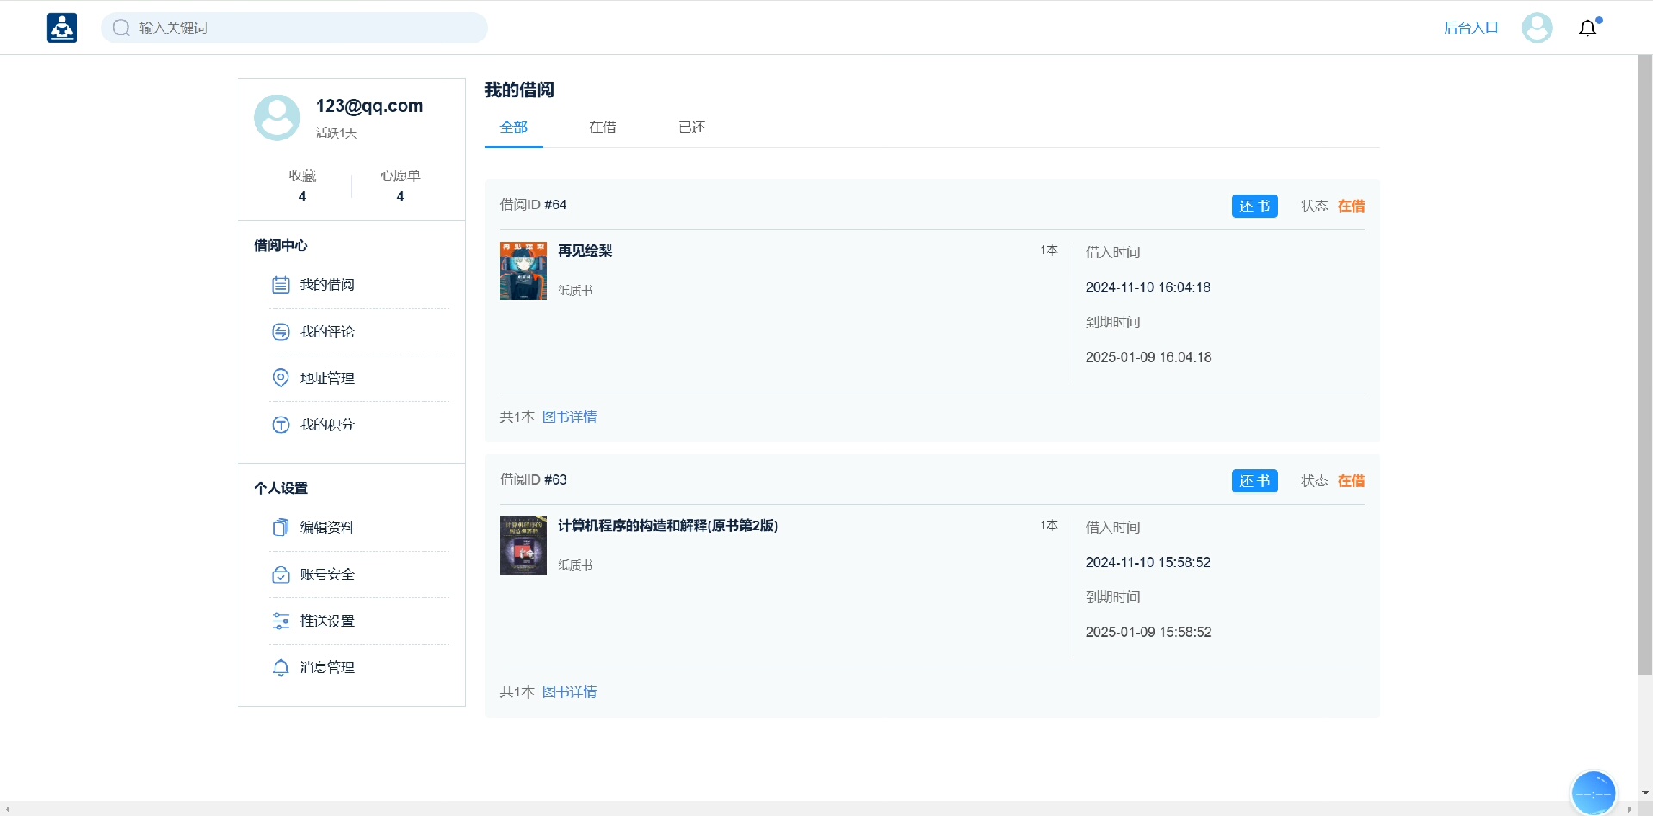
Task: Click the book title 再见绘梨
Action: pos(585,250)
